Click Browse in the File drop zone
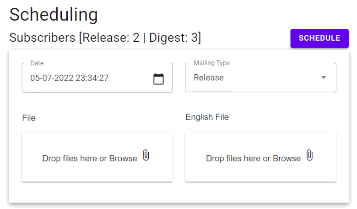 pyautogui.click(x=123, y=159)
